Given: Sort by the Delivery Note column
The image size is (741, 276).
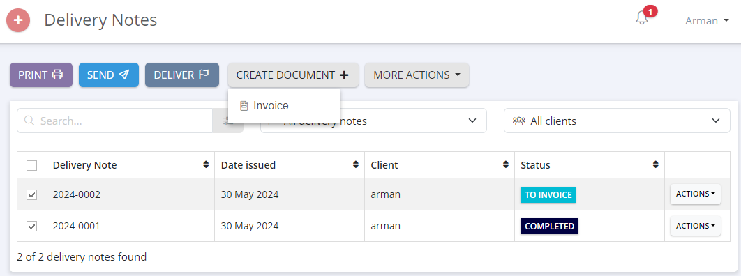Looking at the screenshot, I should pos(131,165).
